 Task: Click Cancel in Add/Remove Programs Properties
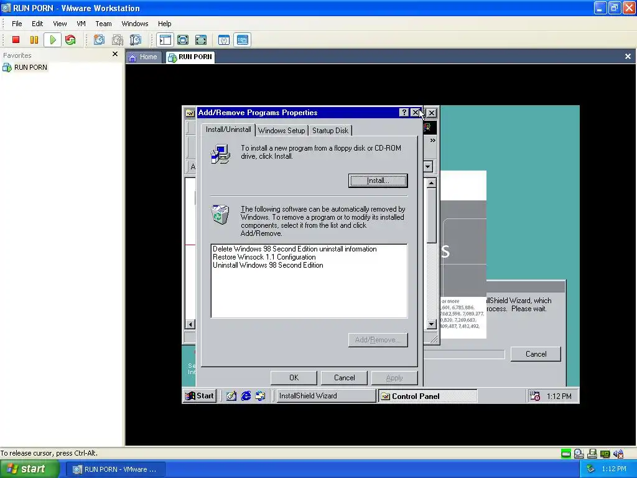coord(344,378)
